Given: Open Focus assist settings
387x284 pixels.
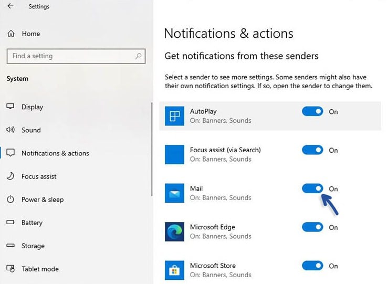Looking at the screenshot, I should pyautogui.click(x=39, y=176).
